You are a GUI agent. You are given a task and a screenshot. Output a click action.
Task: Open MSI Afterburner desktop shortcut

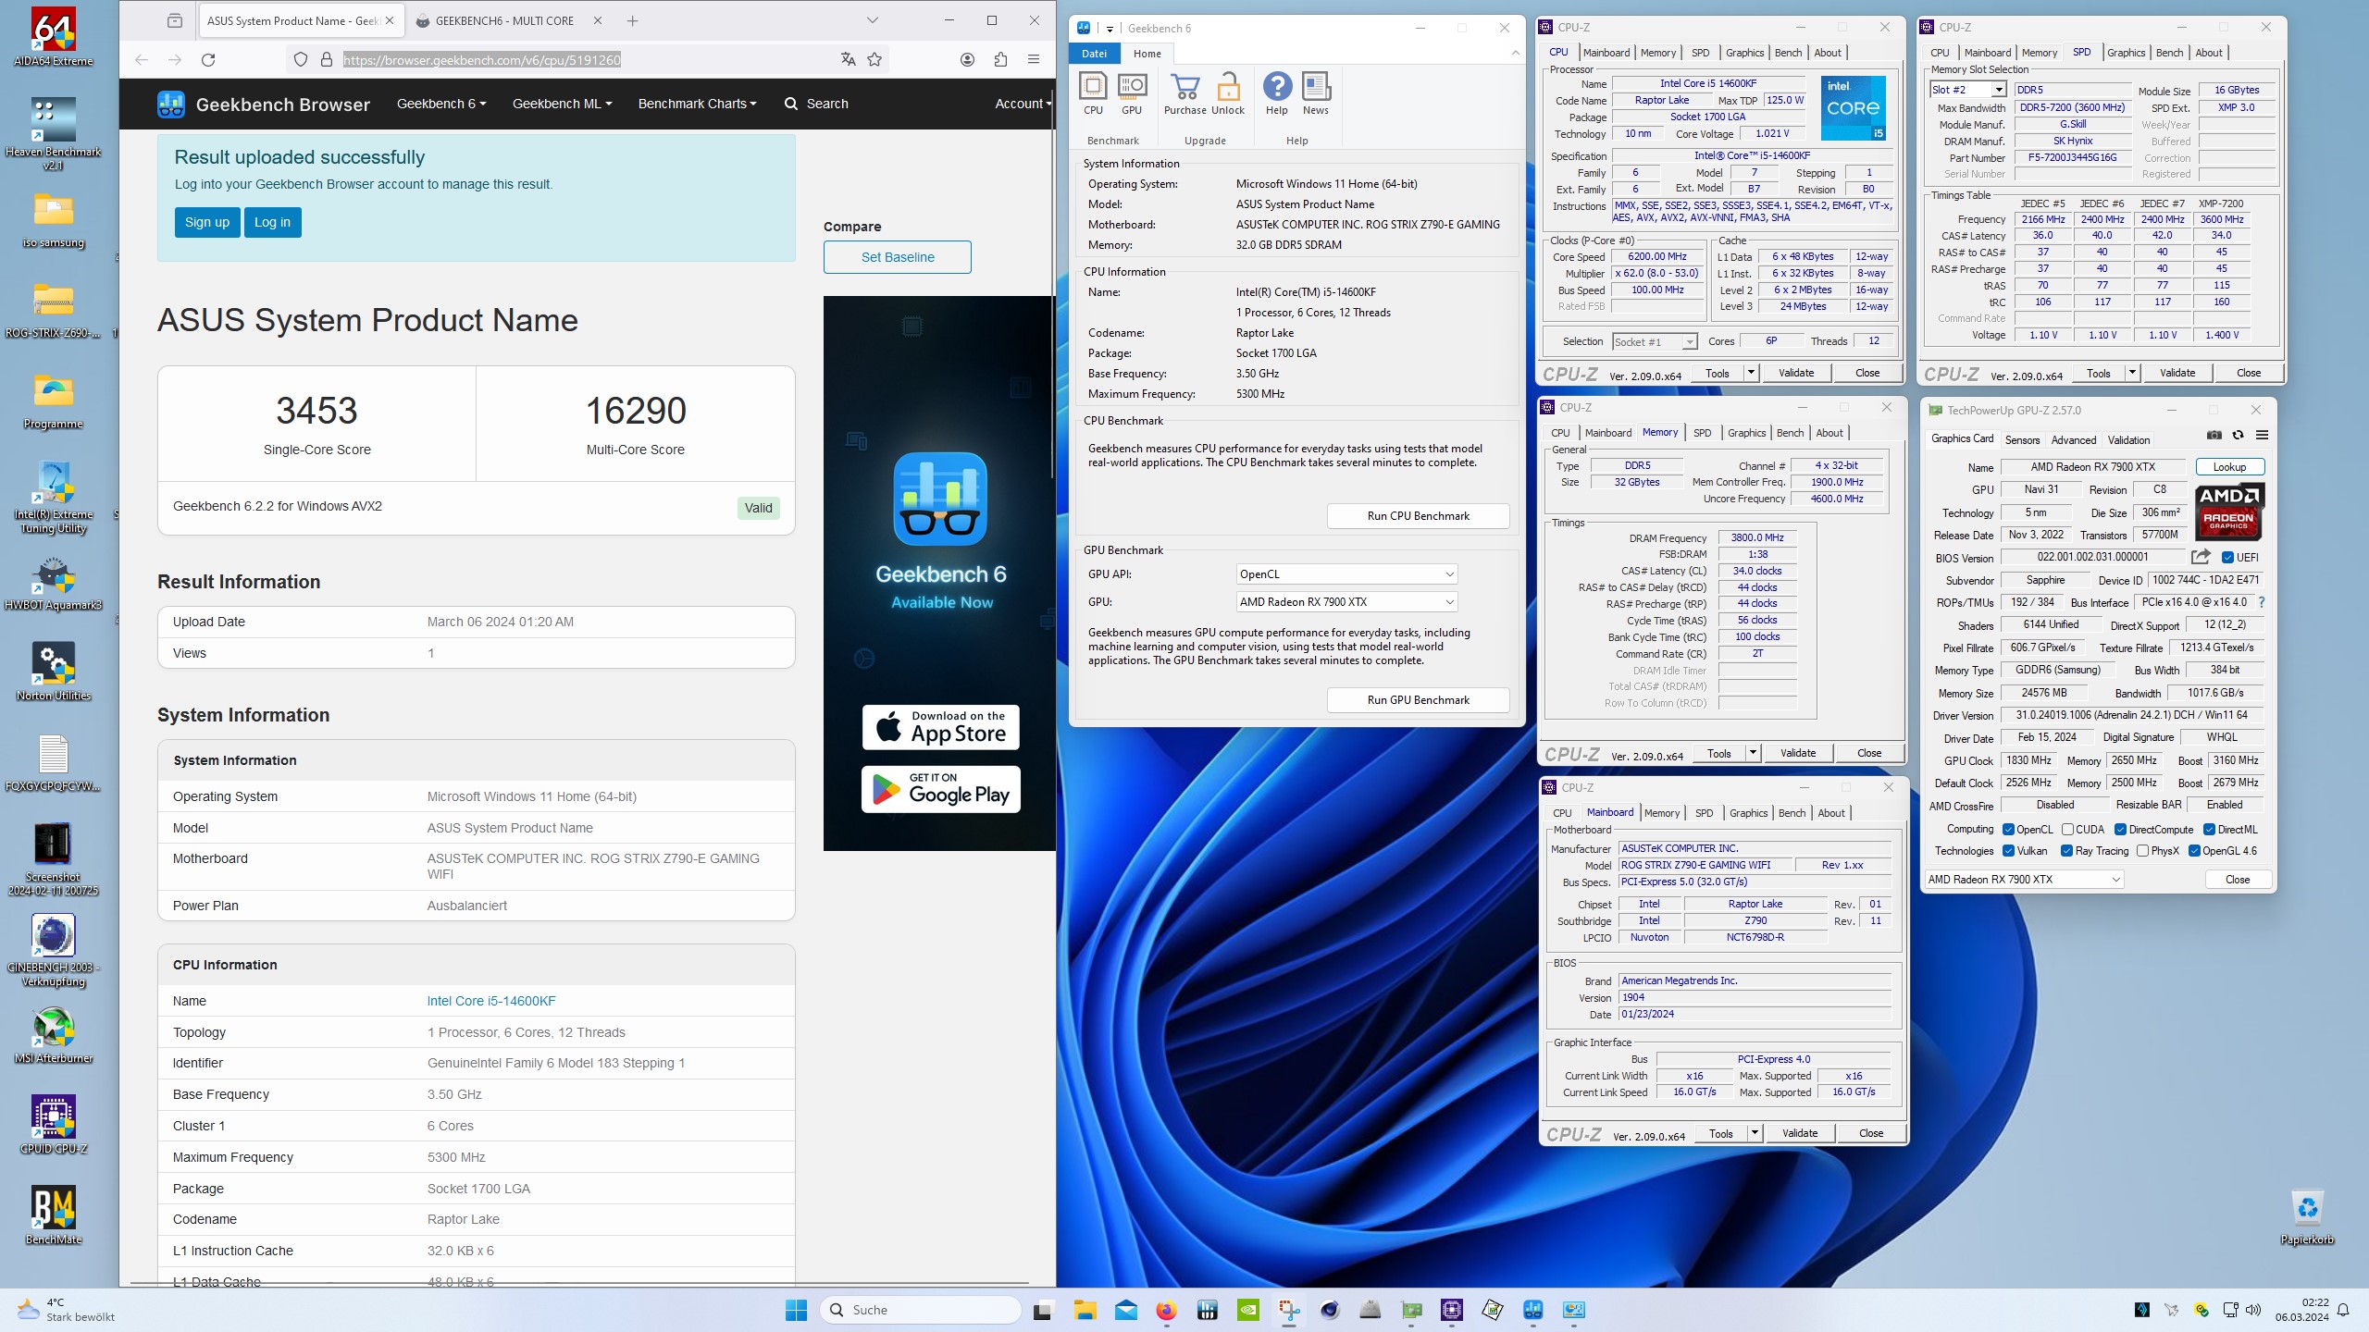click(54, 1036)
